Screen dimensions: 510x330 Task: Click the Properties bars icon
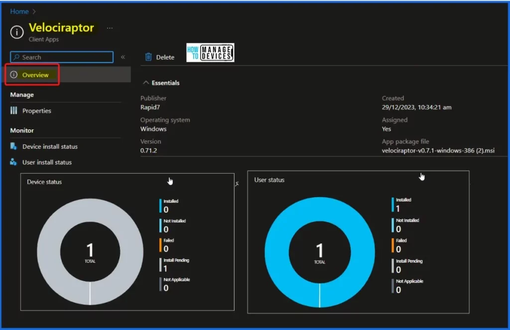coord(13,111)
